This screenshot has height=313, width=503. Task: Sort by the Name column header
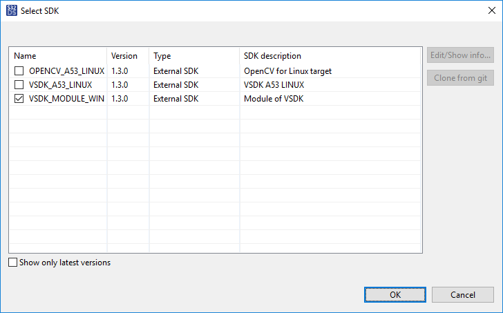pyautogui.click(x=58, y=56)
